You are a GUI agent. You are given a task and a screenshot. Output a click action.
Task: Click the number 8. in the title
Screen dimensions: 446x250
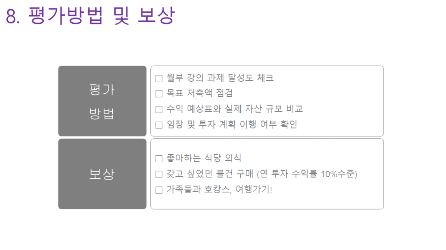coord(13,16)
